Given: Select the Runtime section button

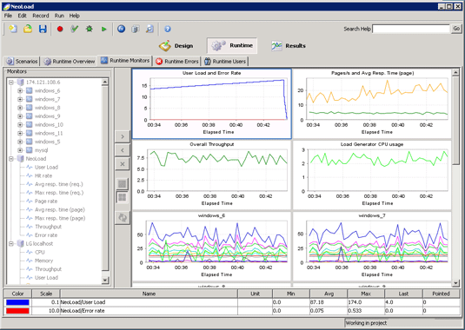Looking at the screenshot, I should tap(232, 45).
